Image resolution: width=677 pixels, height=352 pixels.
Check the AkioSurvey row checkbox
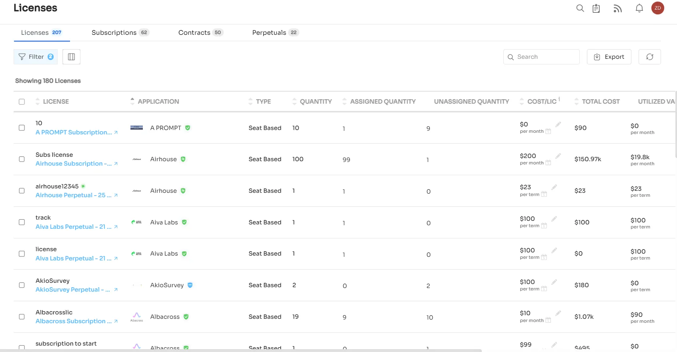22,285
